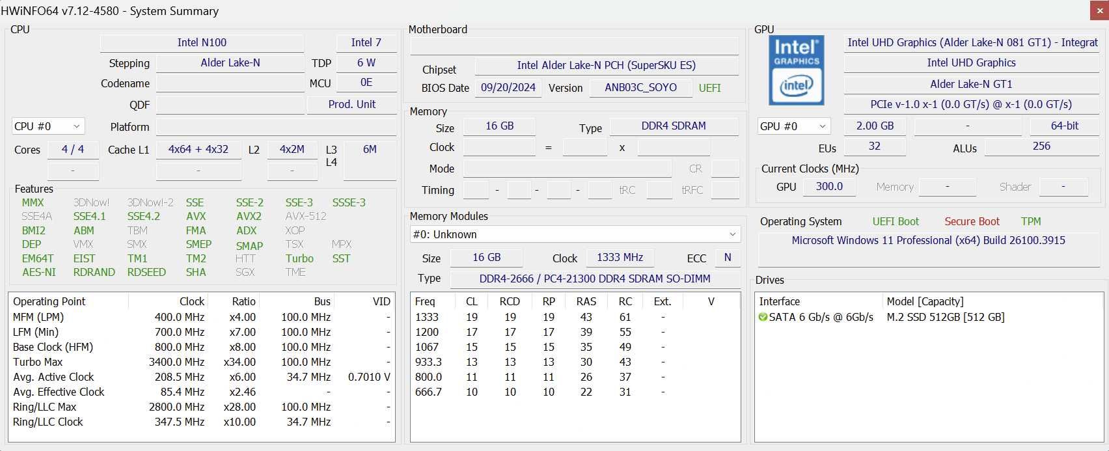1109x451 pixels.
Task: Select the Turbo Max row
Action: pyautogui.click(x=202, y=362)
